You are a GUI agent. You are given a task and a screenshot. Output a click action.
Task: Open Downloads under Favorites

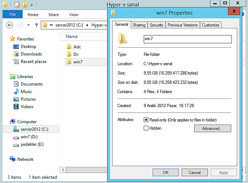click(x=31, y=54)
